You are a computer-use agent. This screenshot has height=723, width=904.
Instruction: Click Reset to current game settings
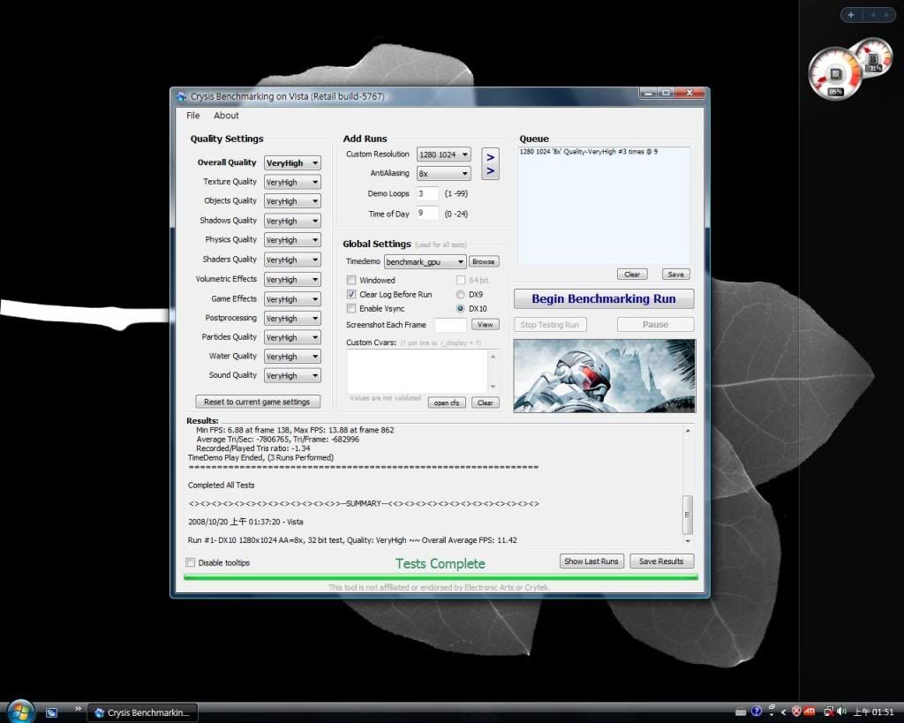[257, 402]
